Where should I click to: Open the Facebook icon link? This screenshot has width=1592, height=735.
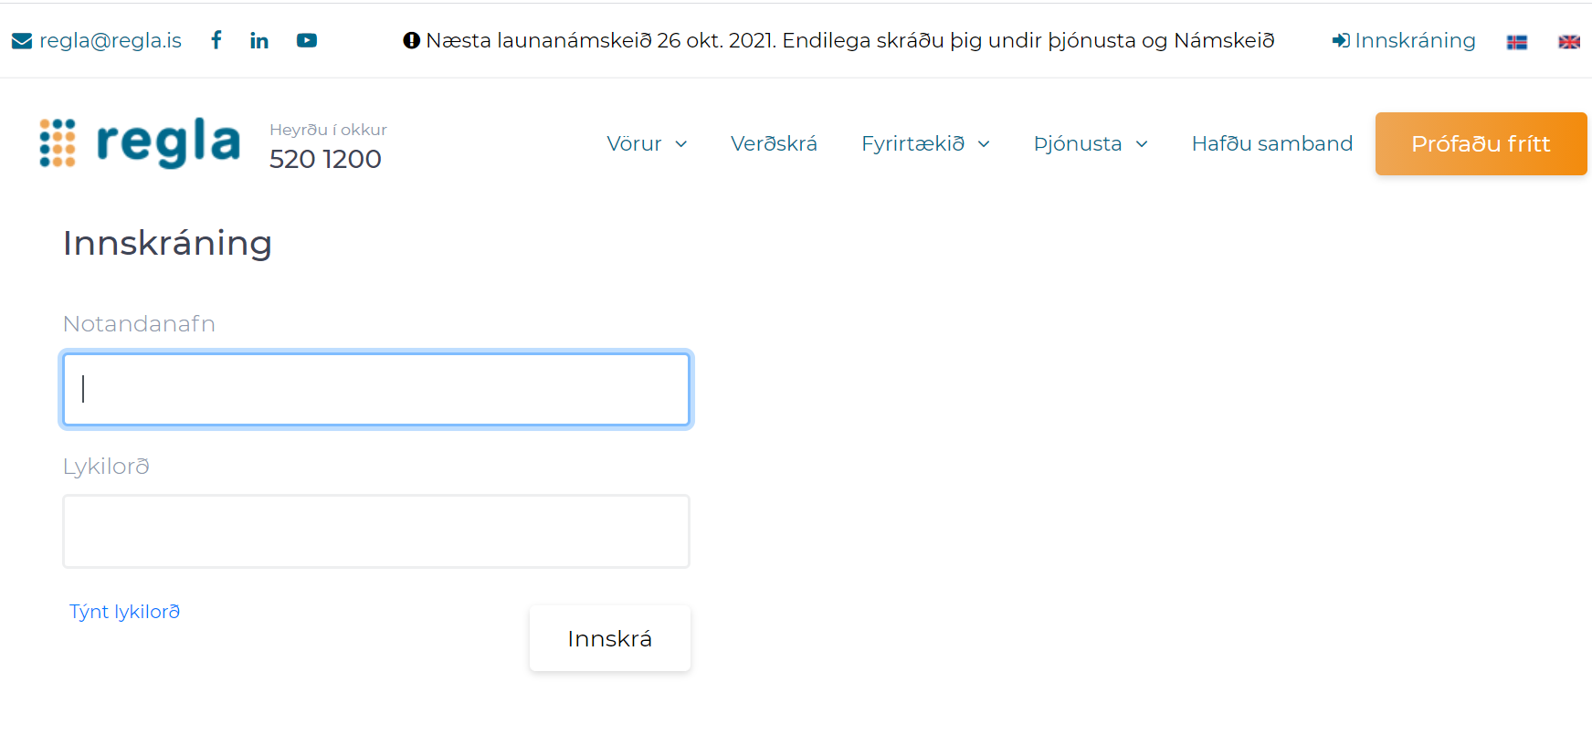[x=216, y=40]
